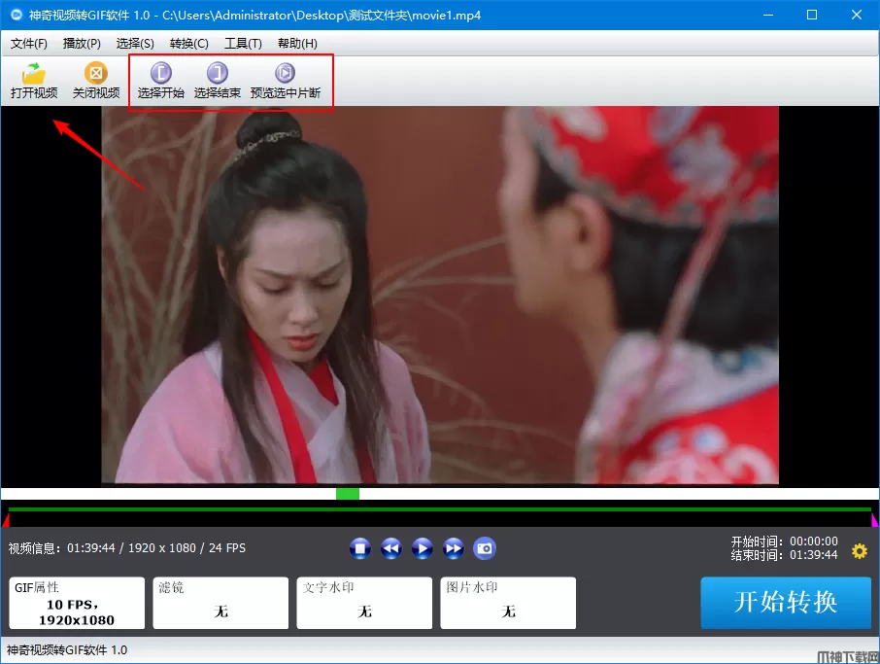Click the red start marker on timeline
The image size is (880, 664).
tap(6, 519)
